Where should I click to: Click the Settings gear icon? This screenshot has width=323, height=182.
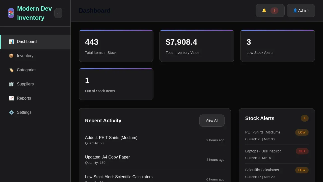tap(11, 112)
